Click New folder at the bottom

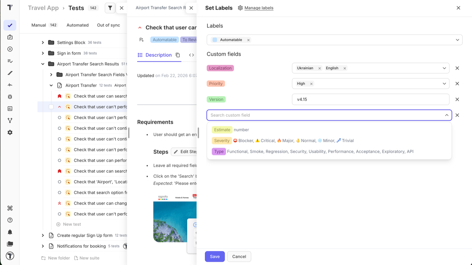tap(55, 258)
